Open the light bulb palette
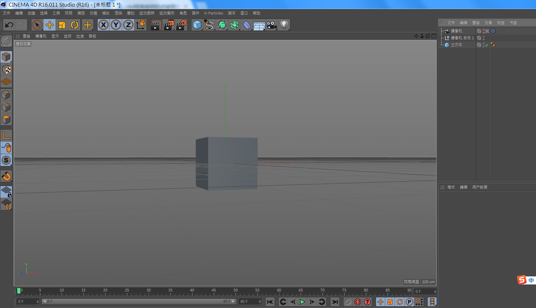The height and width of the screenshot is (308, 536). pos(284,25)
